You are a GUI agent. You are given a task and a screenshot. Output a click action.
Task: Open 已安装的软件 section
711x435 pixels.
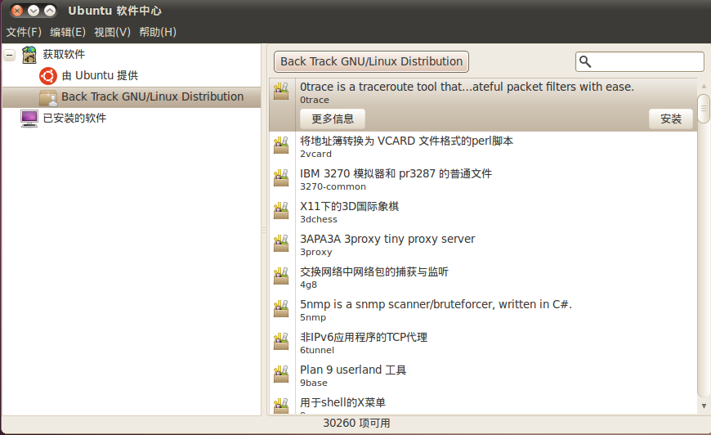[x=74, y=118]
